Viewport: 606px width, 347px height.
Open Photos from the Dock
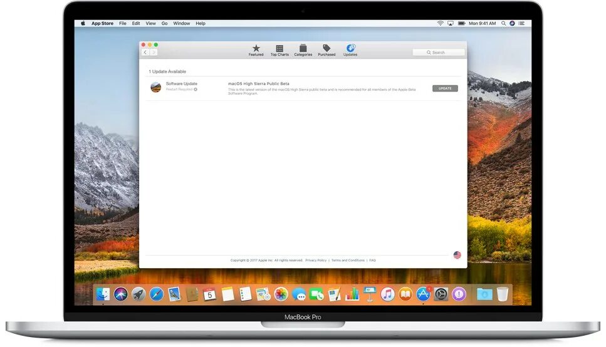pos(281,294)
